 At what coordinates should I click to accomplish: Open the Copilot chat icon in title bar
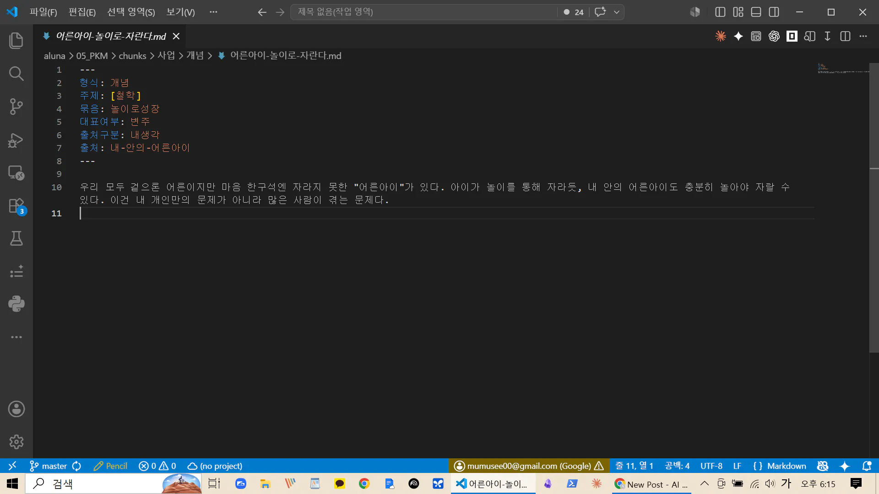pos(600,12)
